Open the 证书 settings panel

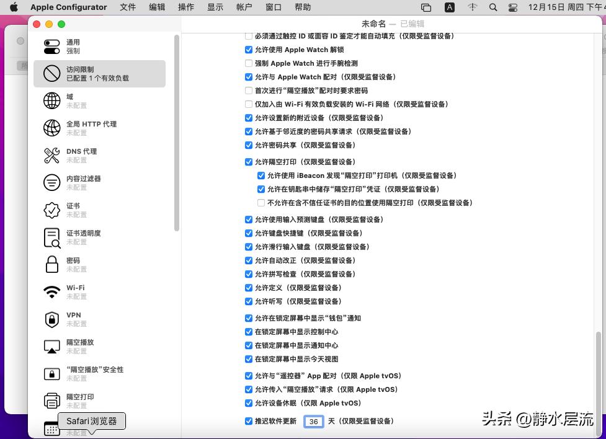(x=53, y=210)
